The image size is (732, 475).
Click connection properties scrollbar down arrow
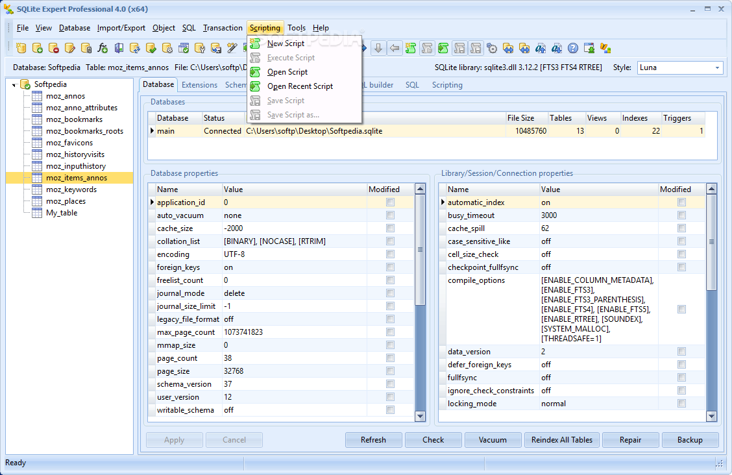(x=711, y=416)
